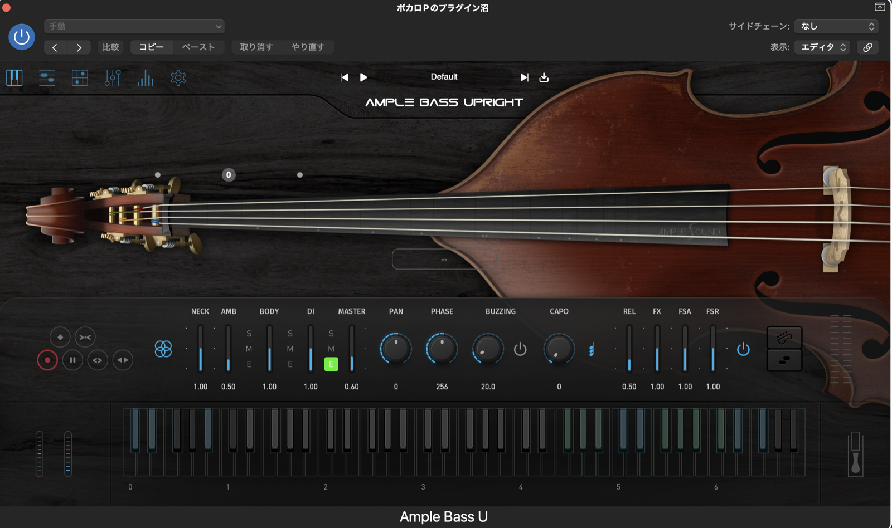The width and height of the screenshot is (892, 528).
Task: Click the ペースト paste button
Action: click(x=198, y=47)
